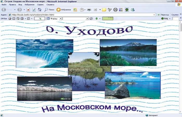182x117 pixels.
Task: Click the Переход go button
Action: [x=163, y=15]
